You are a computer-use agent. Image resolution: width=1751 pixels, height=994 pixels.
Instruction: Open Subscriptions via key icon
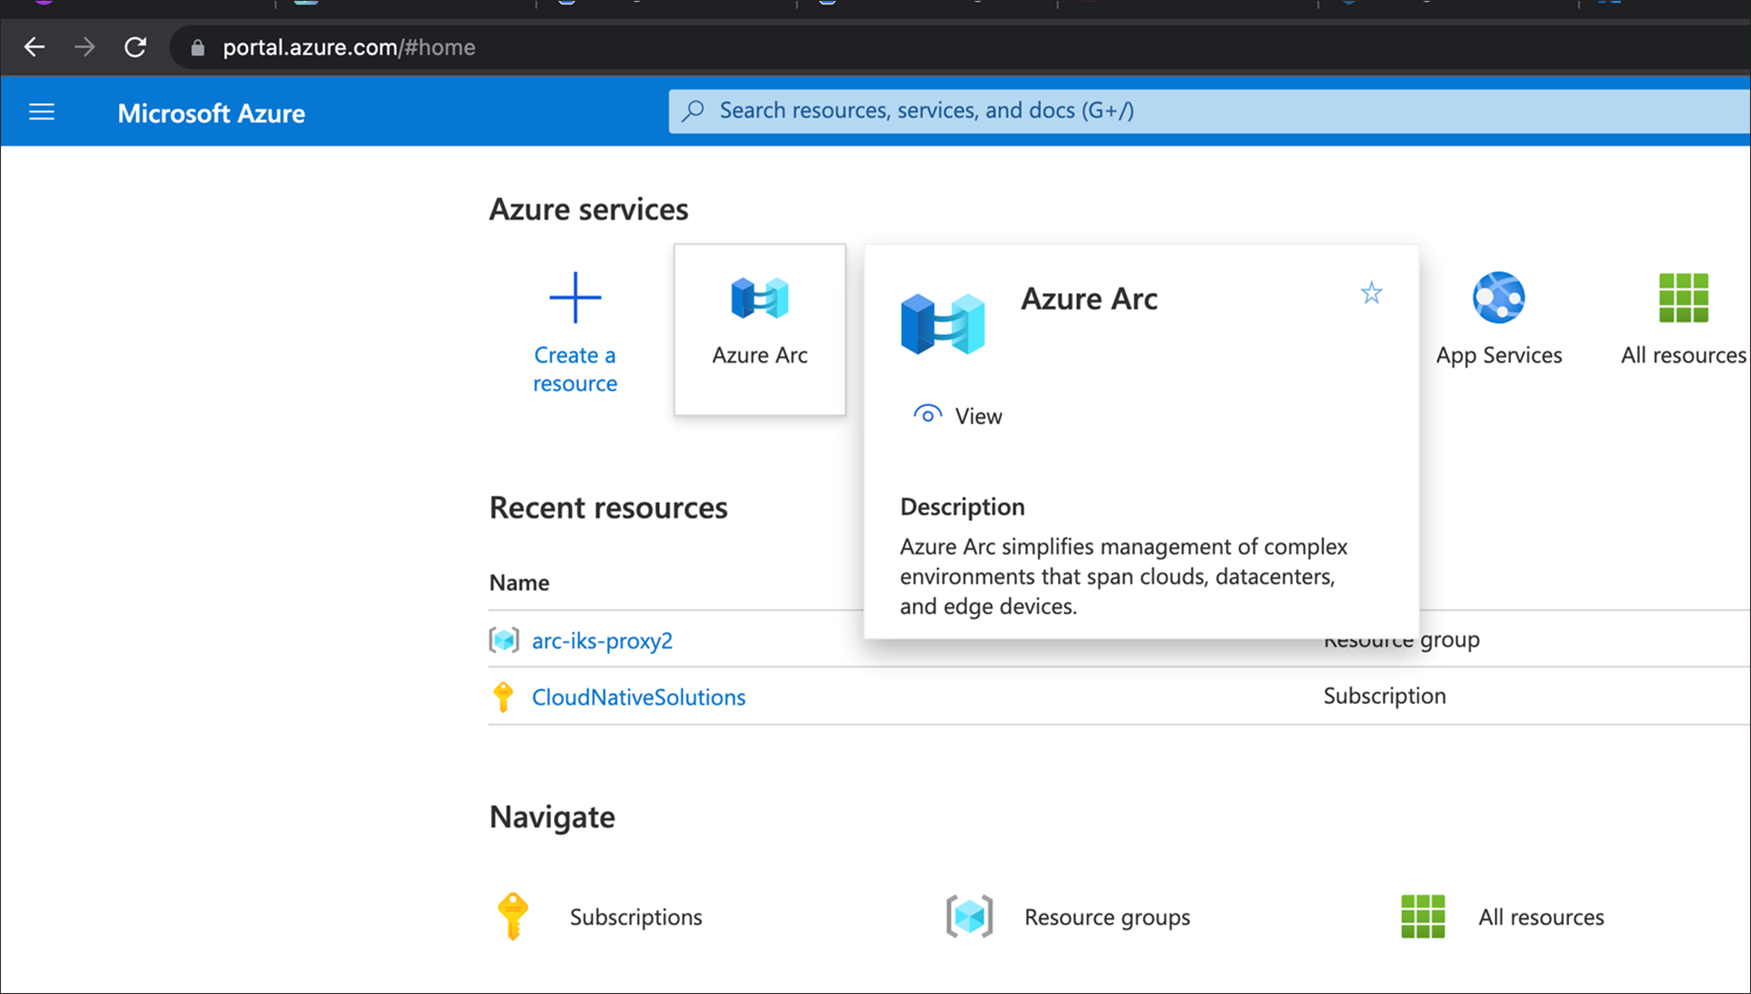click(x=512, y=915)
